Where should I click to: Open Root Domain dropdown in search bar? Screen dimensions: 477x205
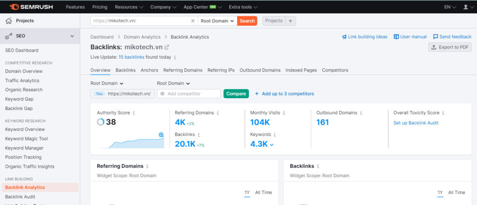coord(217,20)
